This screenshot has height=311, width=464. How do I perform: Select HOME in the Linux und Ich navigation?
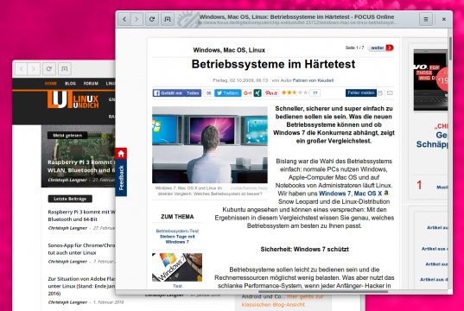coord(51,84)
